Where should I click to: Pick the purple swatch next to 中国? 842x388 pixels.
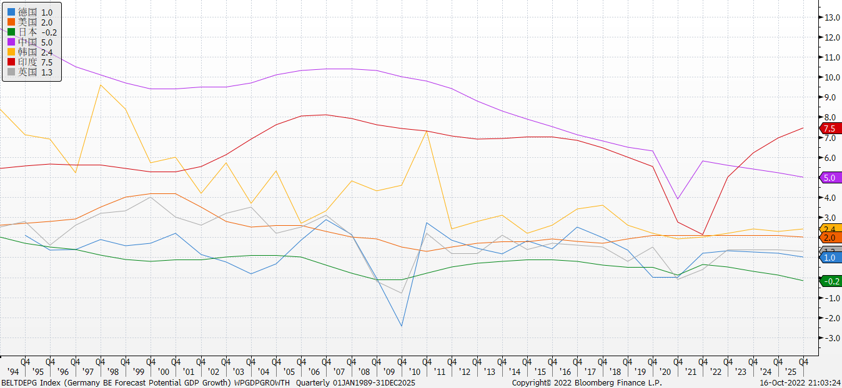point(11,42)
